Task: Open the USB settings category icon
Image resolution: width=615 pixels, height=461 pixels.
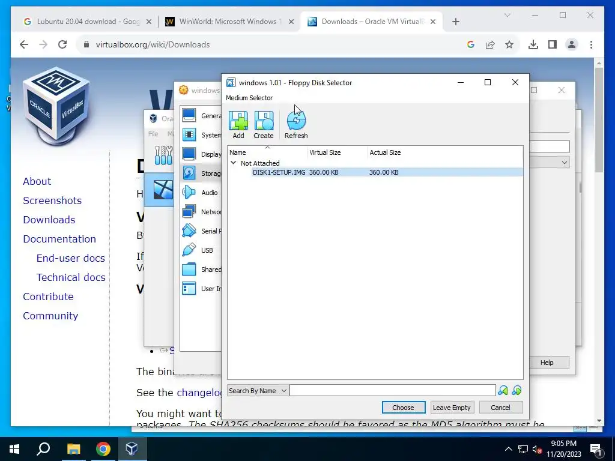Action: (x=189, y=250)
